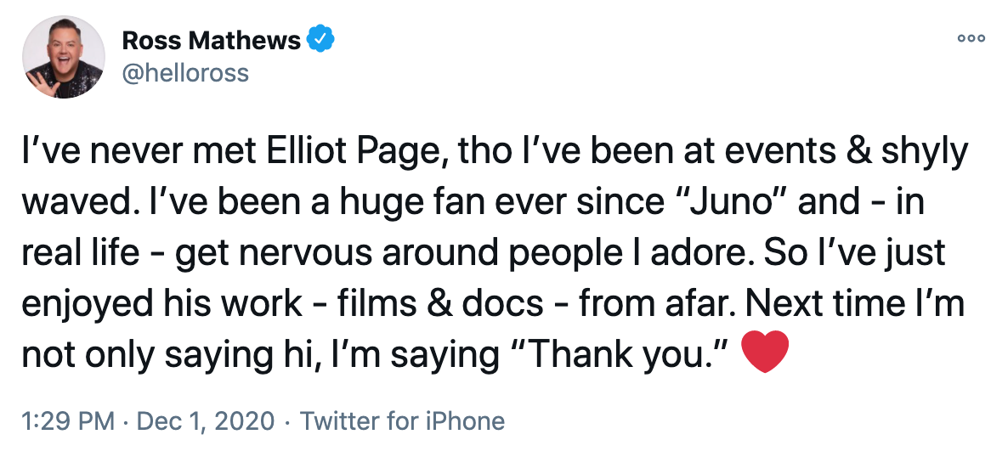The image size is (1008, 457).
Task: Open the @helloross handle link
Action: coord(186,73)
